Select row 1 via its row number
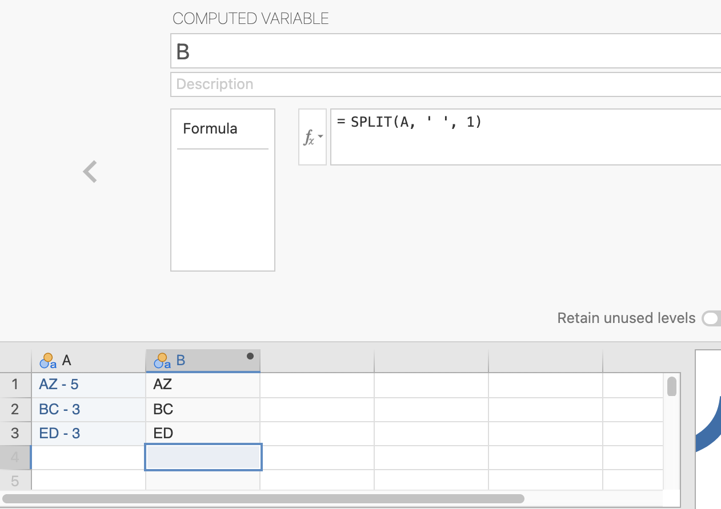The height and width of the screenshot is (509, 721). tap(15, 385)
